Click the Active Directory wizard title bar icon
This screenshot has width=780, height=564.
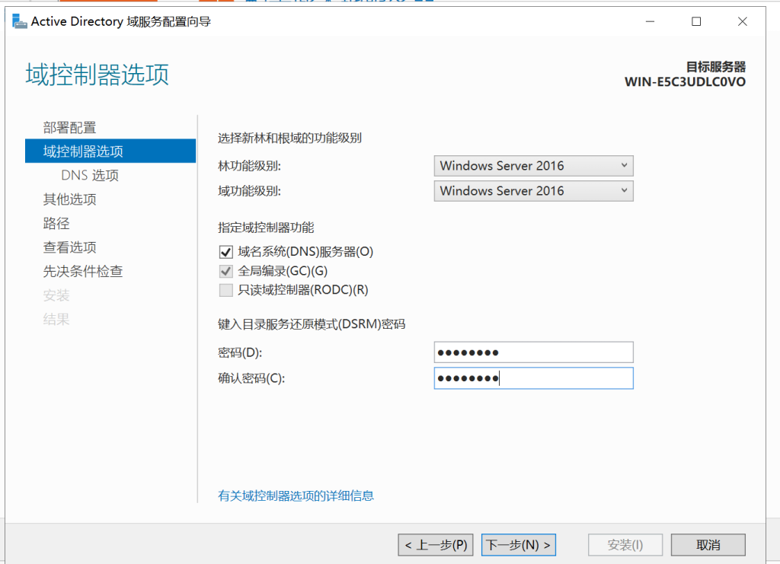pyautogui.click(x=20, y=21)
